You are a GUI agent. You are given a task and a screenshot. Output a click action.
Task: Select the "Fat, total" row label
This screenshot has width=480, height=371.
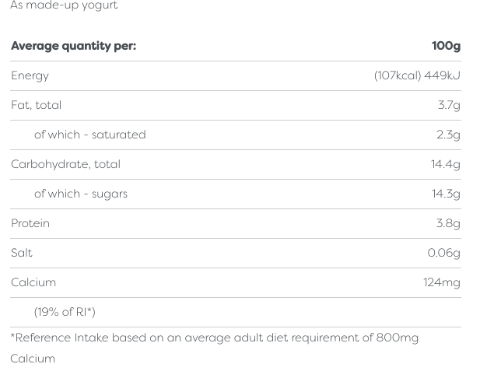click(x=36, y=105)
